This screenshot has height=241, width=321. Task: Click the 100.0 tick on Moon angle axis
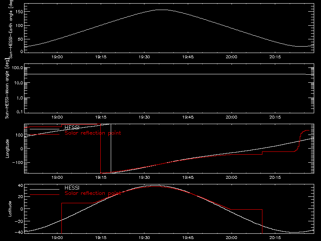click(x=17, y=68)
